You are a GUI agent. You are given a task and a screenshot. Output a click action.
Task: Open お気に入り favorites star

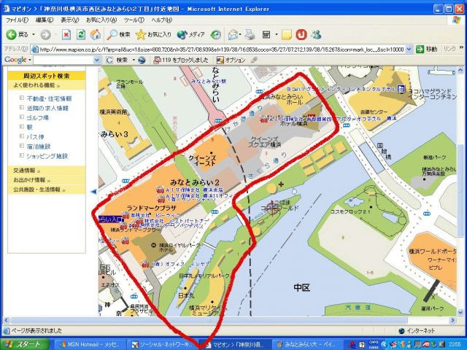tap(153, 35)
